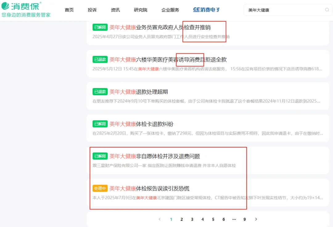Click description starting 在2825年2月20日

click(208, 133)
